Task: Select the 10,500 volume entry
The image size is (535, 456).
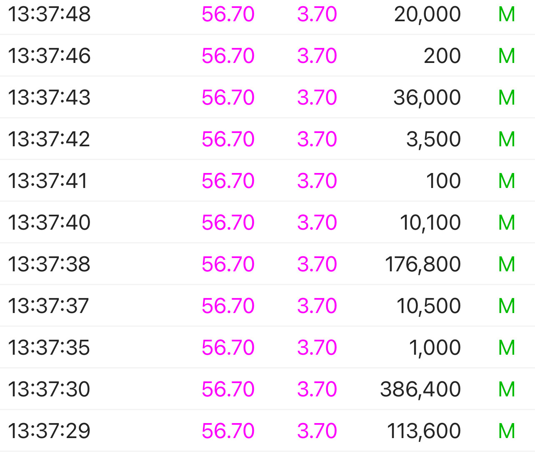Action: click(x=428, y=306)
